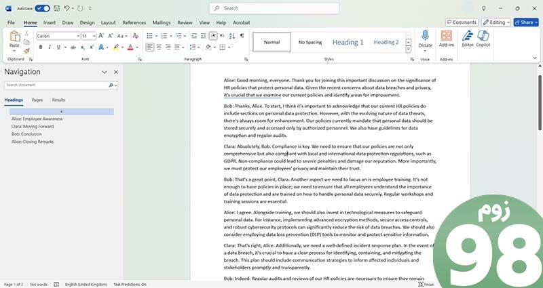The width and height of the screenshot is (543, 288).
Task: Click the blue Share button
Action: [525, 22]
